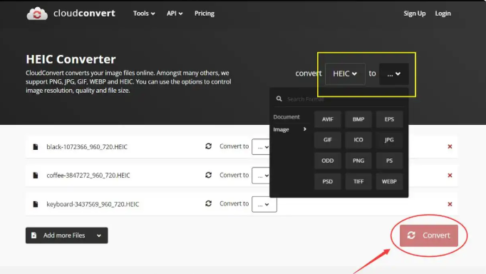Click the HEIC Converter heading
Screen dimensions: 486x274
point(71,59)
